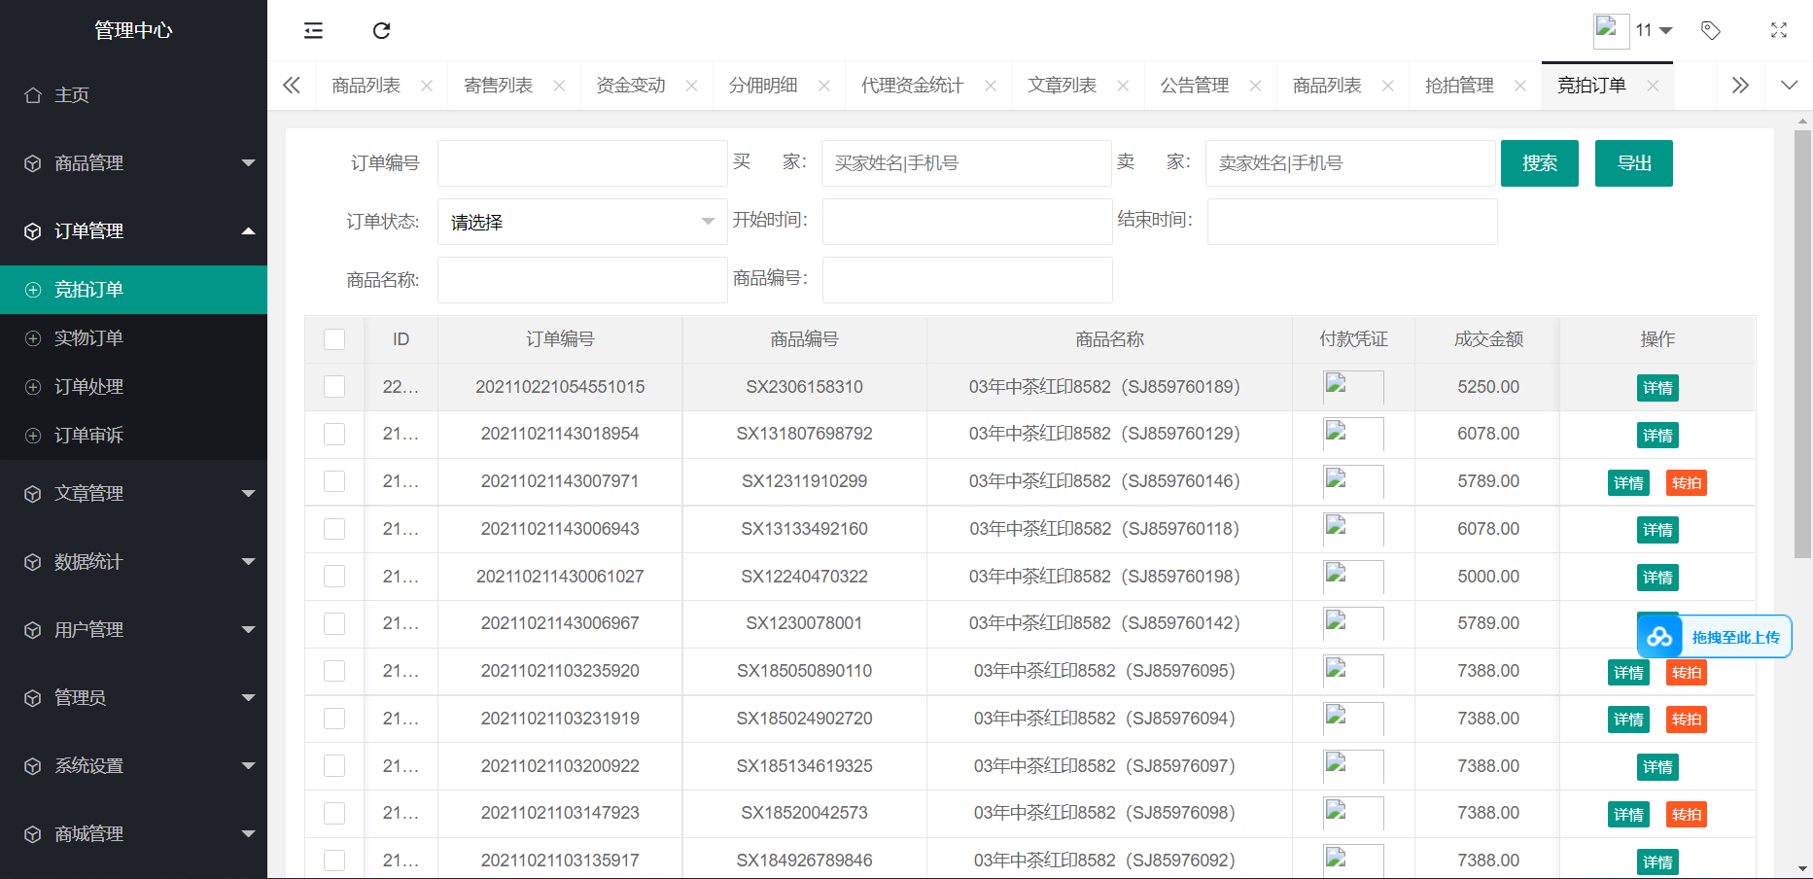
Task: Check the row for order 202110221054551015
Action: click(334, 387)
